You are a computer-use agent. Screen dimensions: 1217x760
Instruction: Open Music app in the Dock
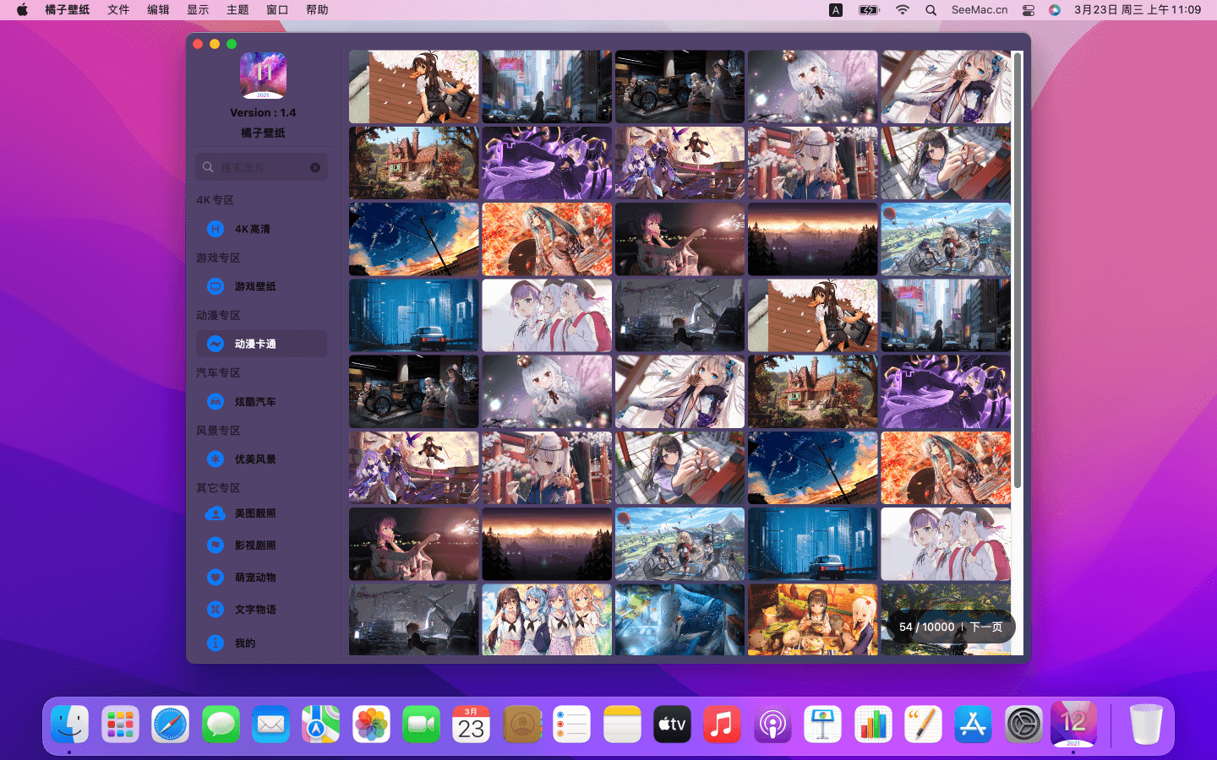[x=723, y=725]
